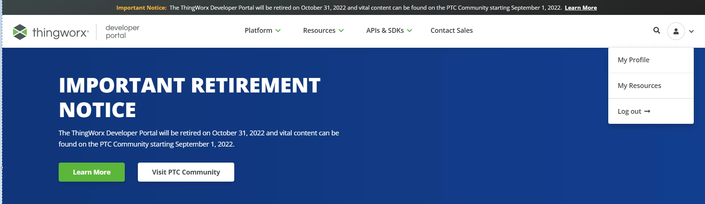Image resolution: width=705 pixels, height=204 pixels.
Task: Click the user profile avatar icon
Action: click(676, 31)
